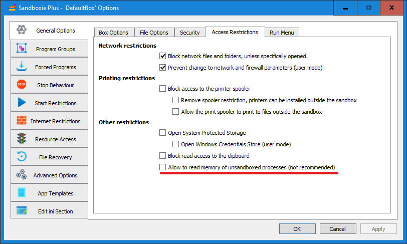
Task: Check Allow to read memory of unsandboxed processes
Action: click(162, 167)
